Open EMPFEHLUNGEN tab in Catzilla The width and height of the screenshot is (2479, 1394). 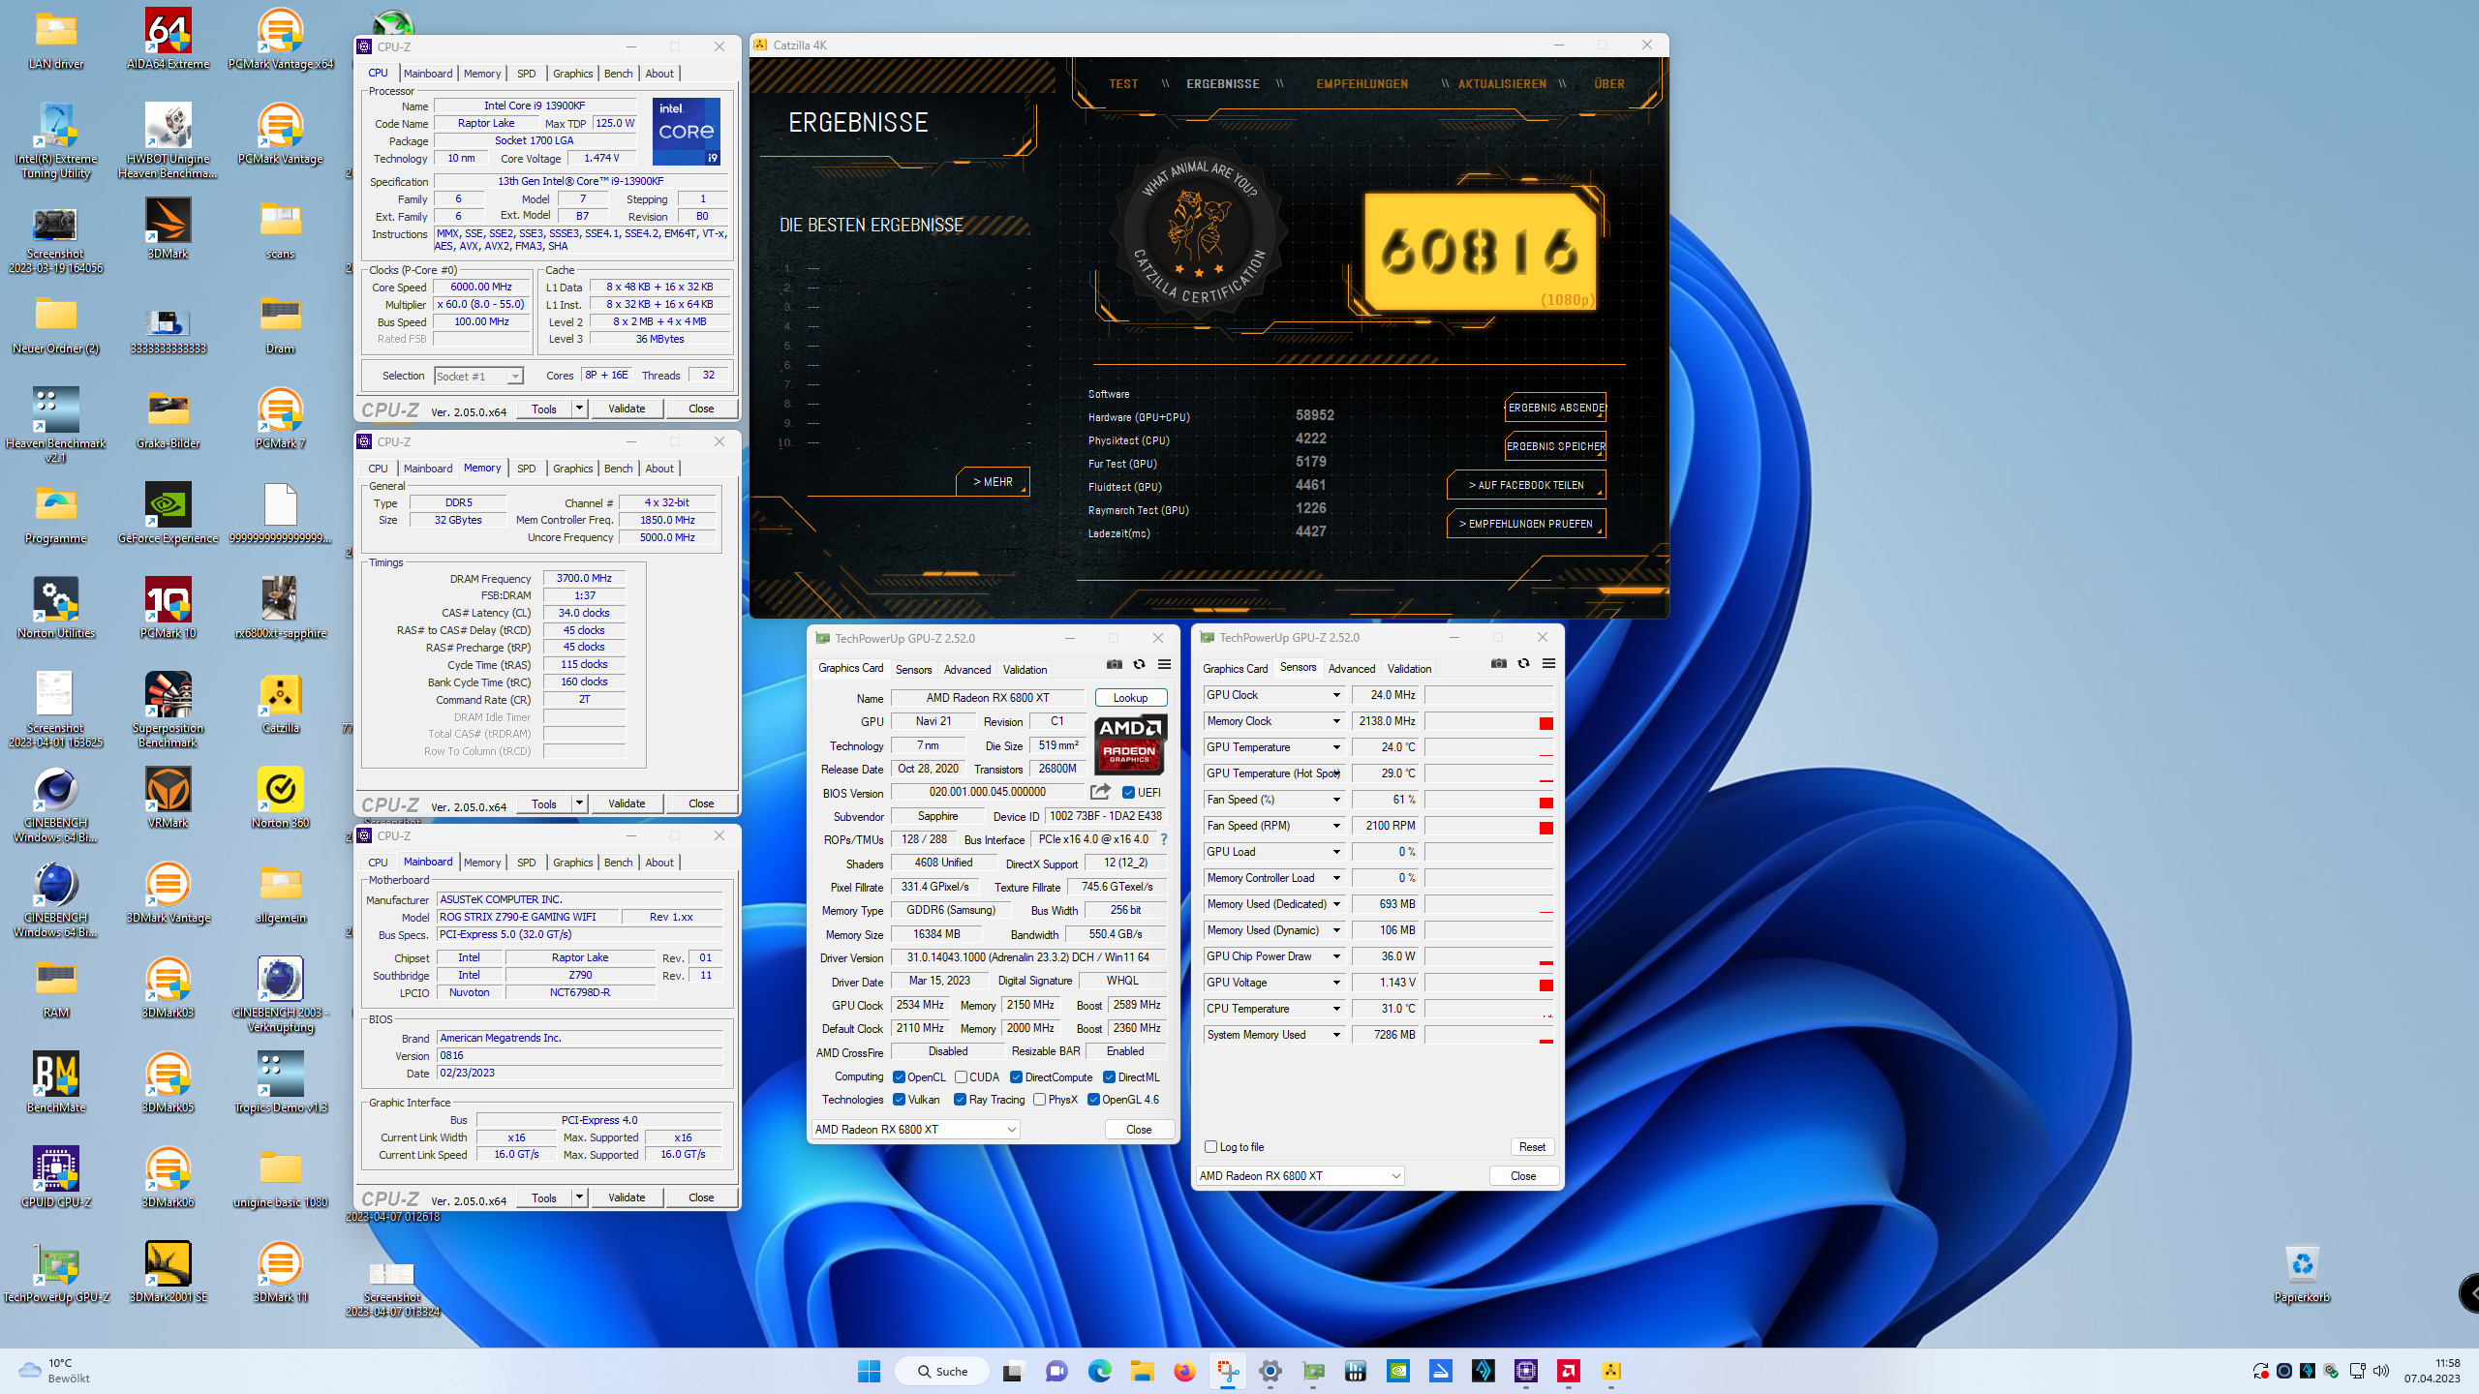pos(1362,84)
